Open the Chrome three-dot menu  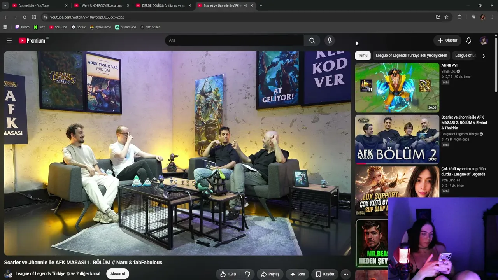pos(492,17)
